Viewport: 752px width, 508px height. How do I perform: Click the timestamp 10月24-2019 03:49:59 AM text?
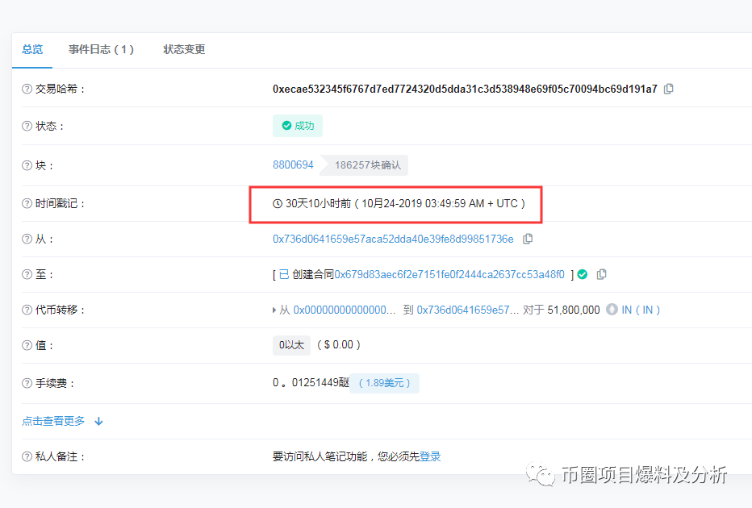pyautogui.click(x=423, y=203)
